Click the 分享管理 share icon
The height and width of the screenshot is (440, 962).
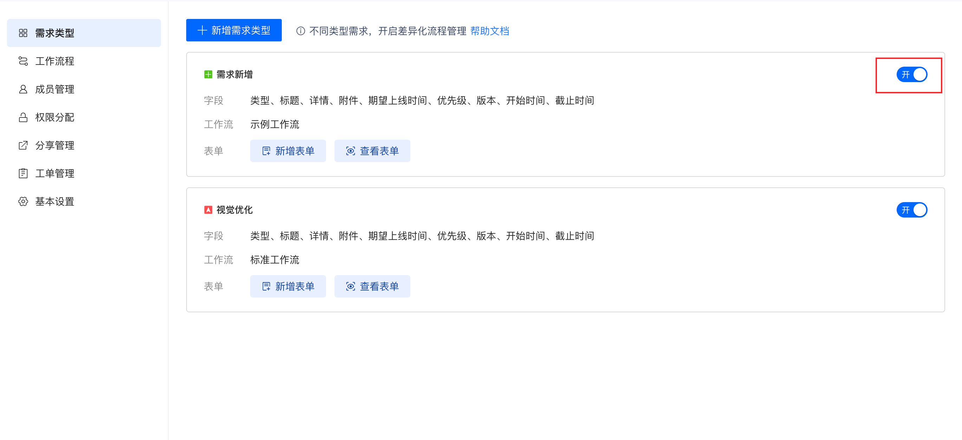(x=23, y=145)
